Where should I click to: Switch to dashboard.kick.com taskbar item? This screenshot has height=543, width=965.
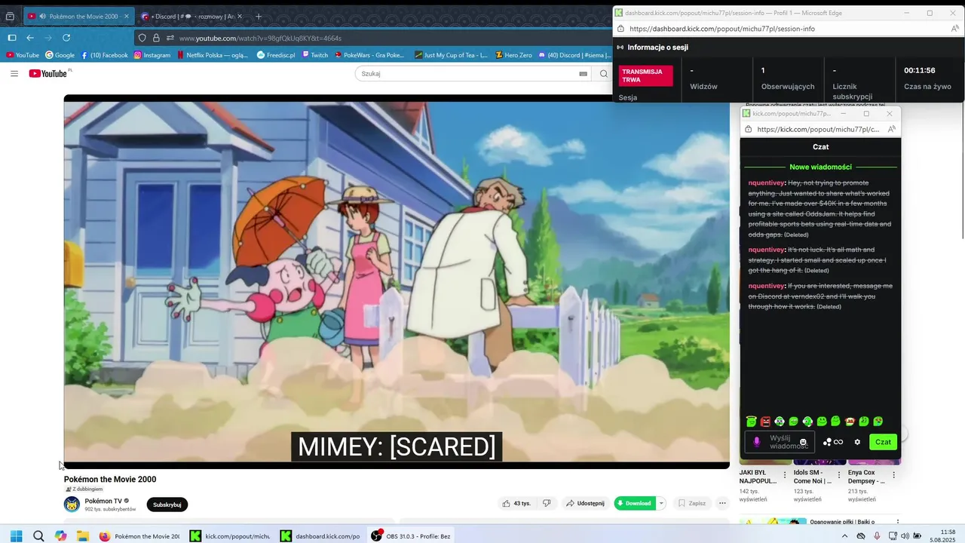tap(321, 536)
